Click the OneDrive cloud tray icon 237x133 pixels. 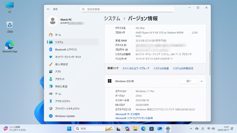[x=197, y=129]
